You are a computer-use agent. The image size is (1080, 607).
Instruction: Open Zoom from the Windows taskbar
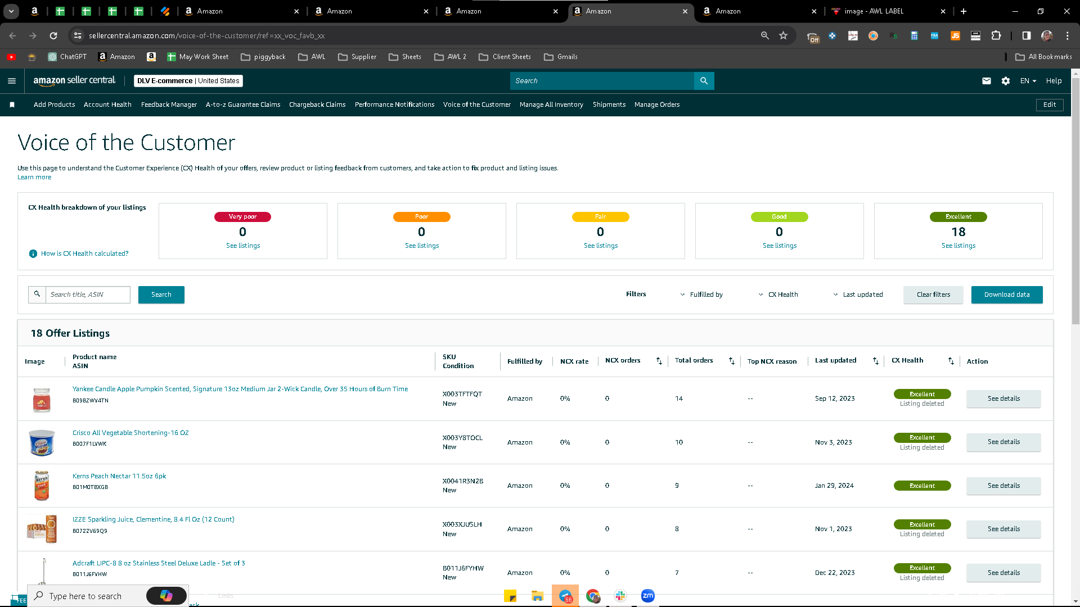(648, 596)
